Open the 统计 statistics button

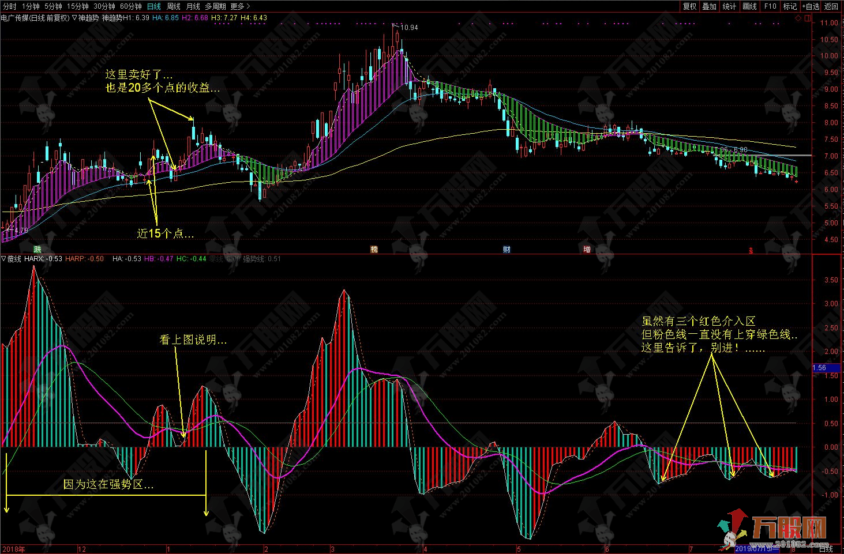pyautogui.click(x=729, y=6)
